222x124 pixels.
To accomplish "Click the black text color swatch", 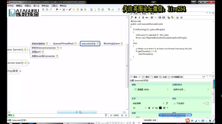I will point(160,108).
